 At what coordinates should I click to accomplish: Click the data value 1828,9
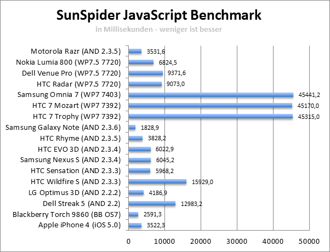point(150,128)
